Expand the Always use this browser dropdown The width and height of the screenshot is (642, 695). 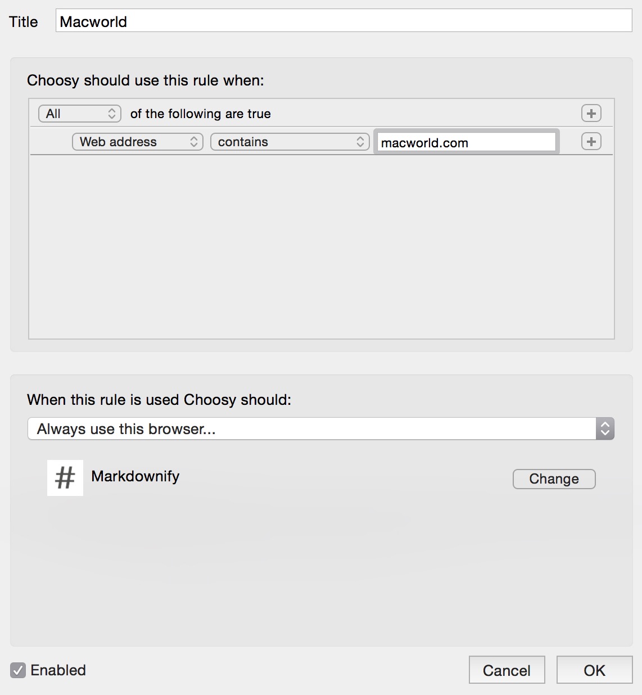pos(321,429)
